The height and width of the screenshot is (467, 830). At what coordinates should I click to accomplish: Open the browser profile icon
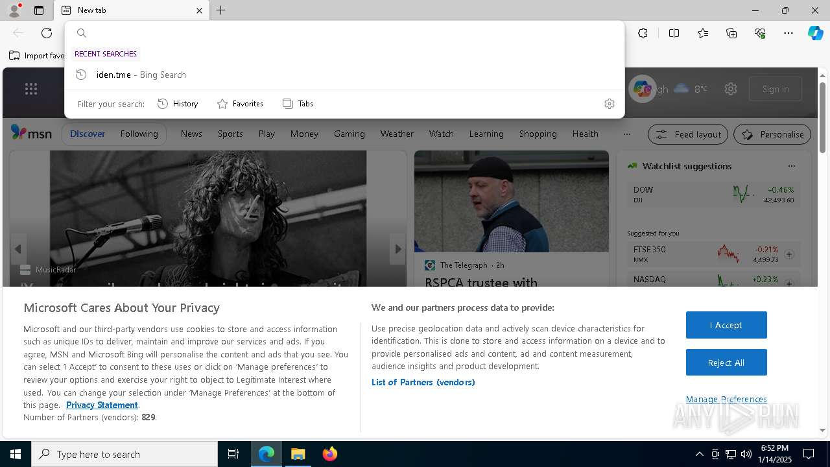tap(14, 10)
